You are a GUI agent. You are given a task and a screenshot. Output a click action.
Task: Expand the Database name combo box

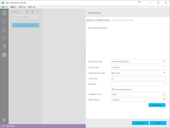[x=164, y=94]
